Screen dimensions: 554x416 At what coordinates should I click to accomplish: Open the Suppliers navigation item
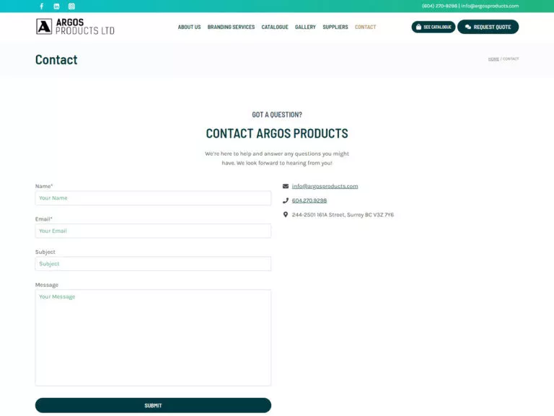pyautogui.click(x=335, y=27)
